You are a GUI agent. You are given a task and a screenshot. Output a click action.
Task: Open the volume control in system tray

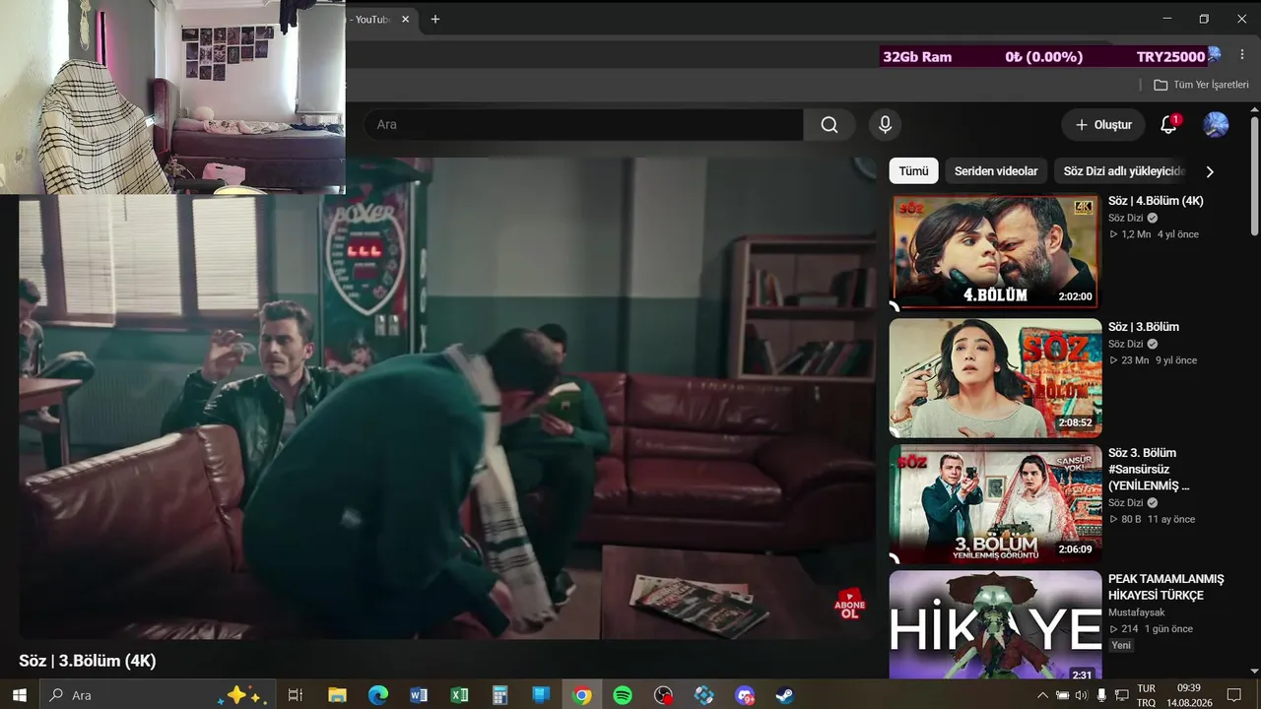click(1082, 695)
